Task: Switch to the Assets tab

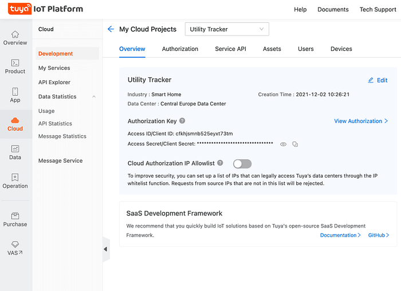Action: click(x=272, y=49)
